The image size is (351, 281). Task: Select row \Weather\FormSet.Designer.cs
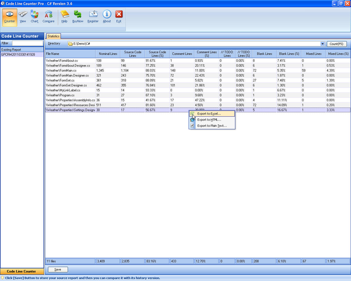pyautogui.click(x=198, y=85)
